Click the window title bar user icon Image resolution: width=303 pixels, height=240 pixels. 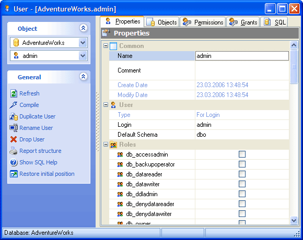[x=7, y=8]
